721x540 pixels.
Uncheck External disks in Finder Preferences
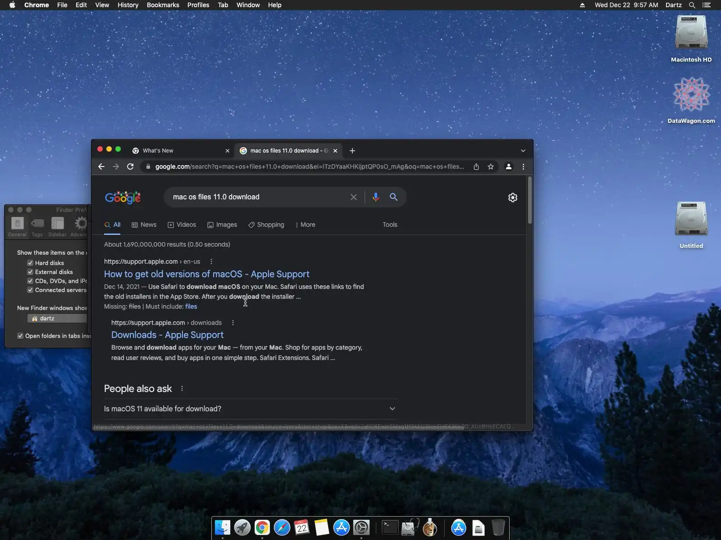(30, 272)
